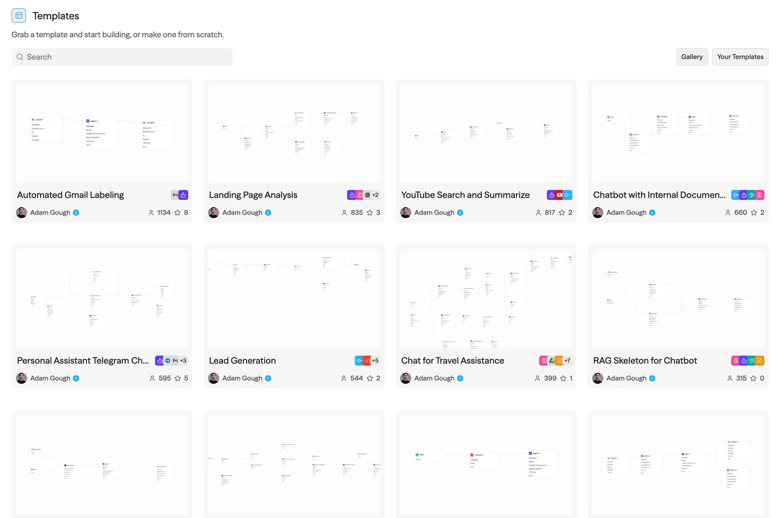Click the star icon on Automated Gmail Labeling
The width and height of the screenshot is (776, 518).
pyautogui.click(x=177, y=212)
